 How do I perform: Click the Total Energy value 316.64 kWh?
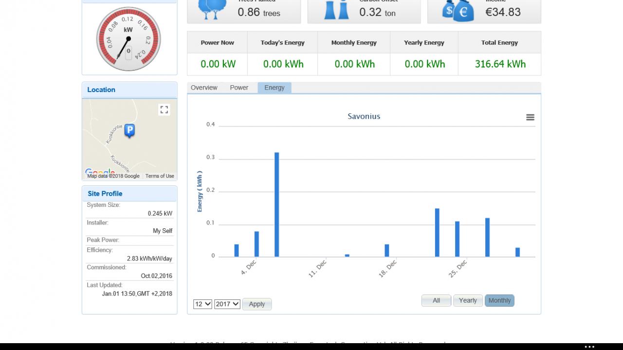click(500, 64)
